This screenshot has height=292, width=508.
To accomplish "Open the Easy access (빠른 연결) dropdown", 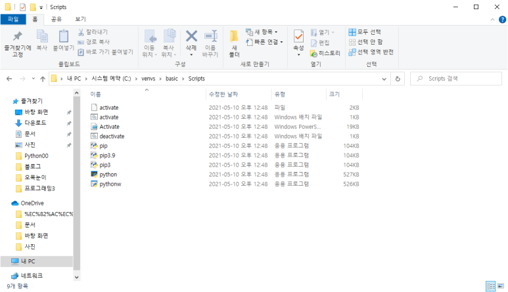I will coord(264,42).
